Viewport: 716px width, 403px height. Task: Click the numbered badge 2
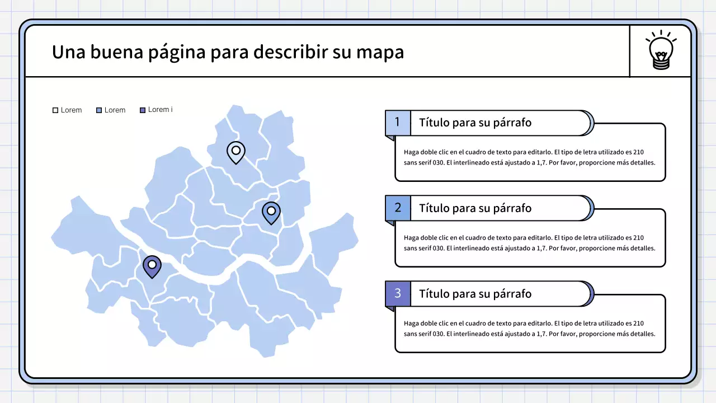click(397, 208)
